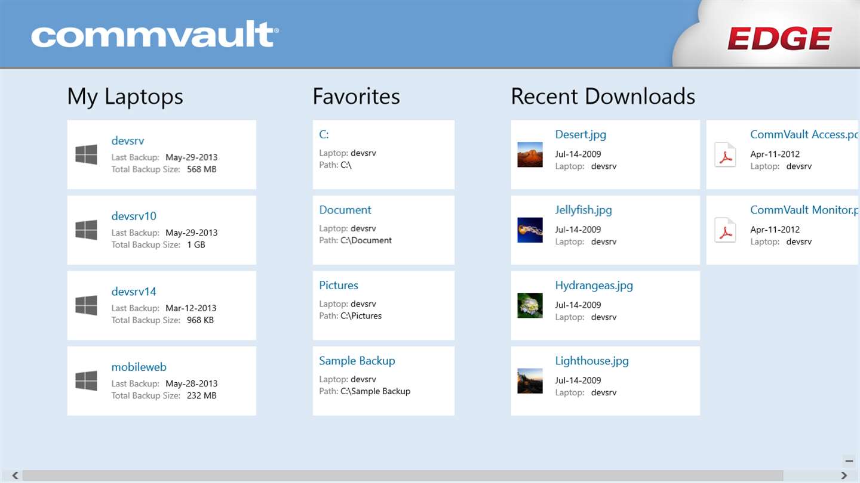Open the mobileweb laptop link
The image size is (860, 483).
point(139,367)
